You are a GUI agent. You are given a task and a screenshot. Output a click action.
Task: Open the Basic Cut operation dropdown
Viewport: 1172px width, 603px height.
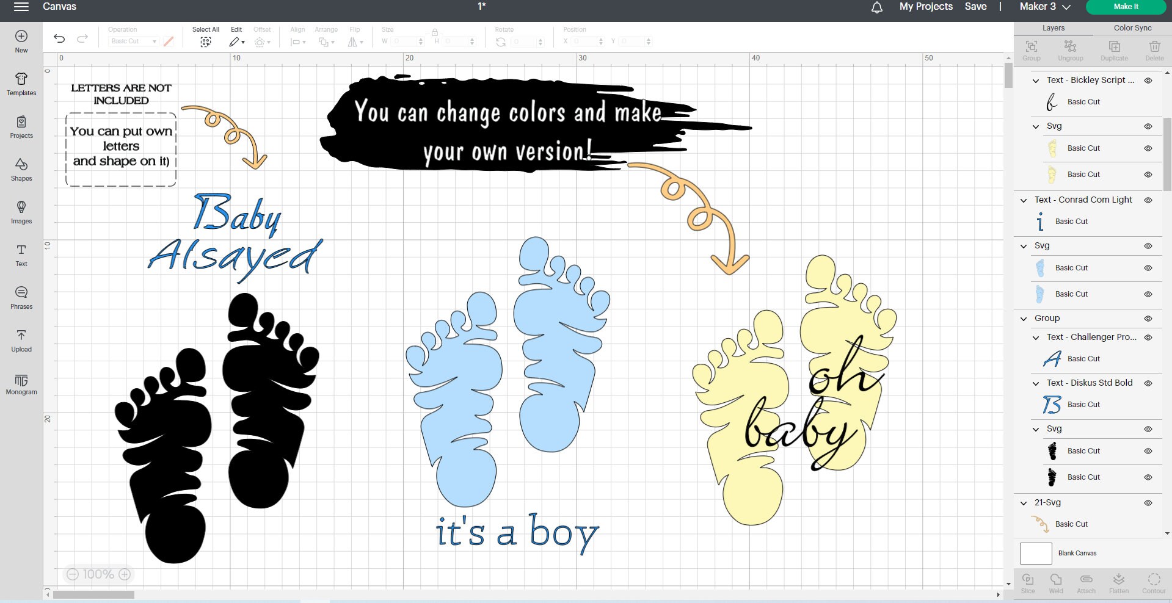coord(132,41)
